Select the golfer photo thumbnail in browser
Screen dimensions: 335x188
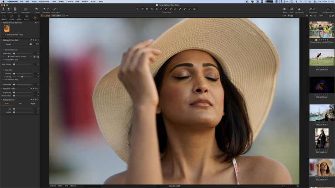322,57
